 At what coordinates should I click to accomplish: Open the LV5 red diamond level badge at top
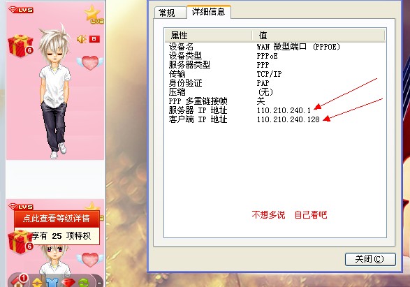click(x=21, y=10)
